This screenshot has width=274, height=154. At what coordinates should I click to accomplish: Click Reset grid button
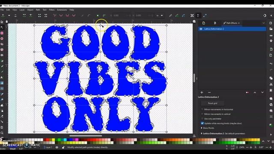click(x=212, y=103)
